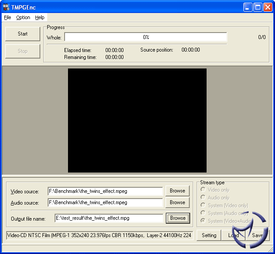Open the Option menu
Viewport: 275px width, 254px height.
[23, 17]
